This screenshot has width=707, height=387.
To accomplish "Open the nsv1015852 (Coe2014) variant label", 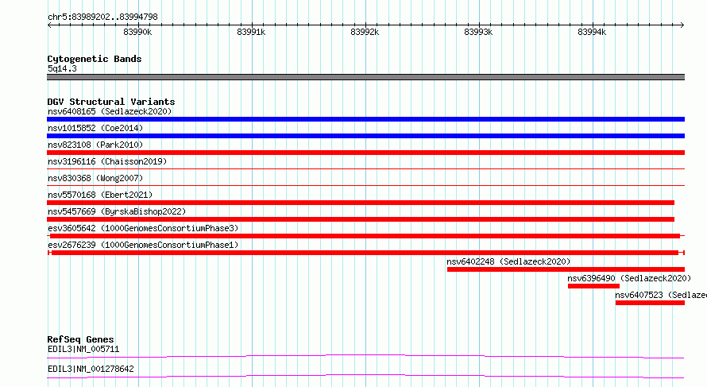I will (95, 128).
